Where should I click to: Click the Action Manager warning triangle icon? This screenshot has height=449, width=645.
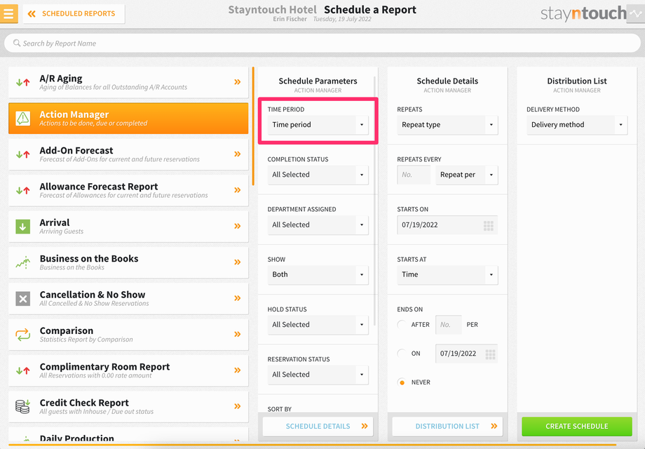tap(23, 118)
